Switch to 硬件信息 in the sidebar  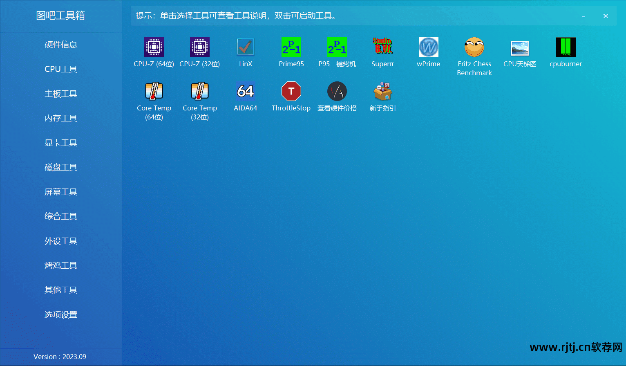[61, 45]
